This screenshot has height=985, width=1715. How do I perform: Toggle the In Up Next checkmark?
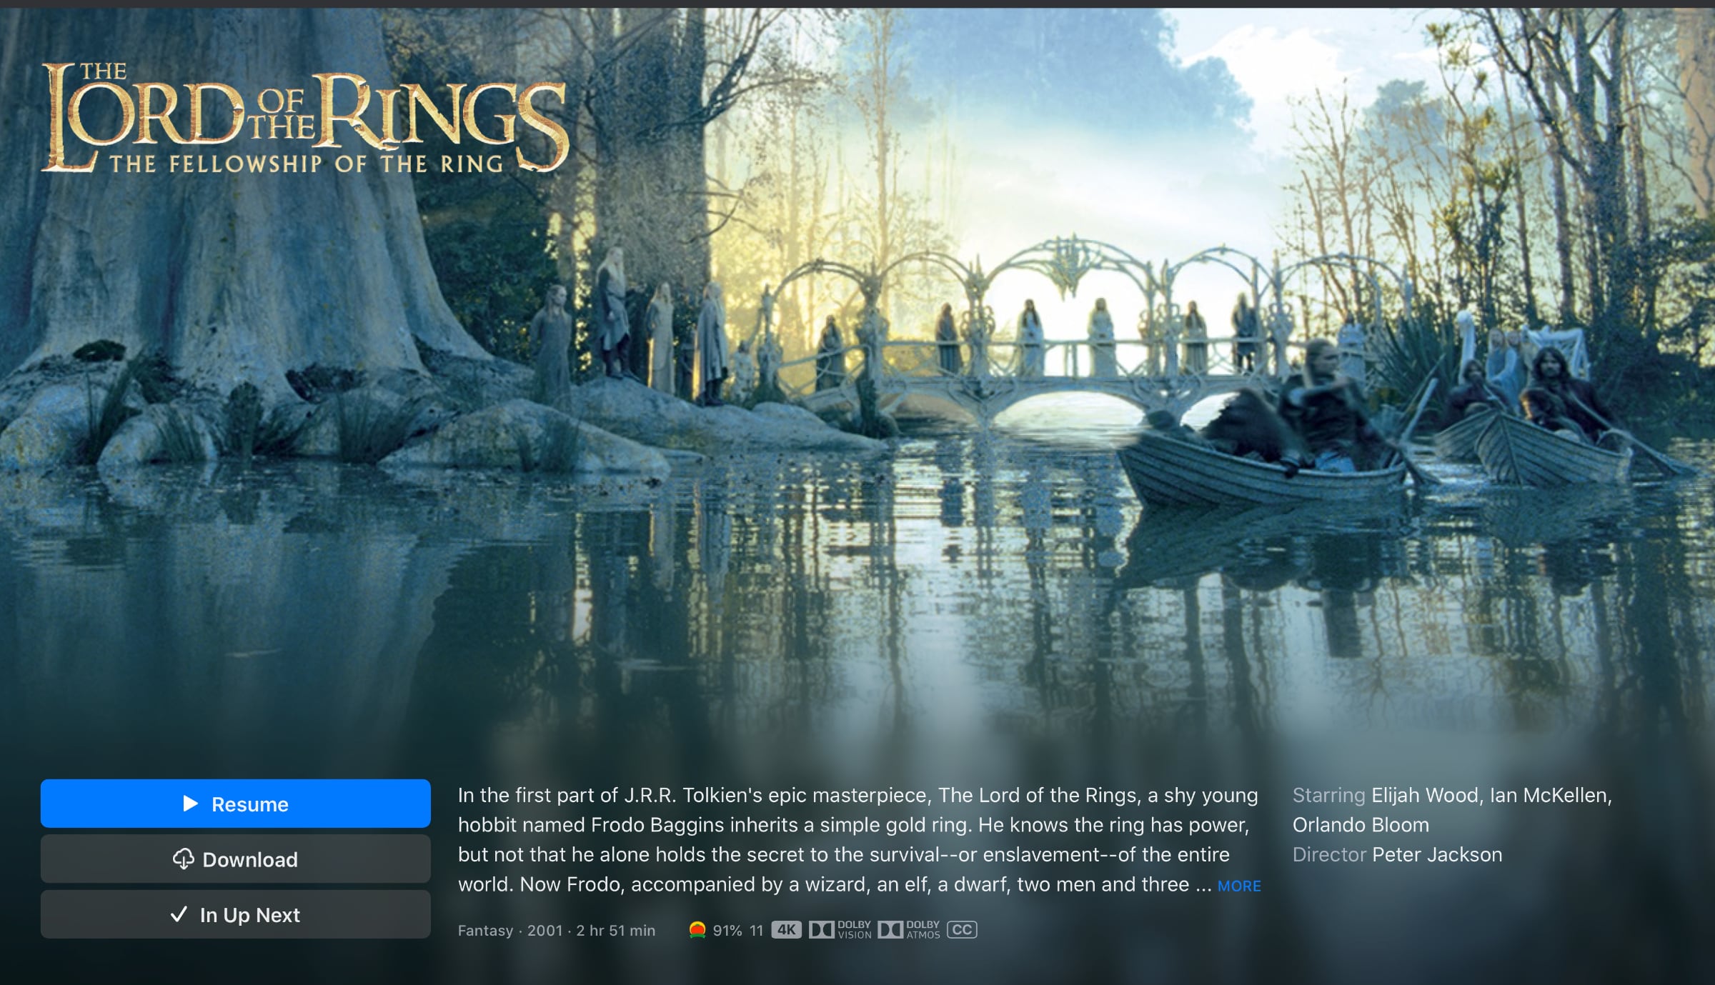pyautogui.click(x=179, y=914)
